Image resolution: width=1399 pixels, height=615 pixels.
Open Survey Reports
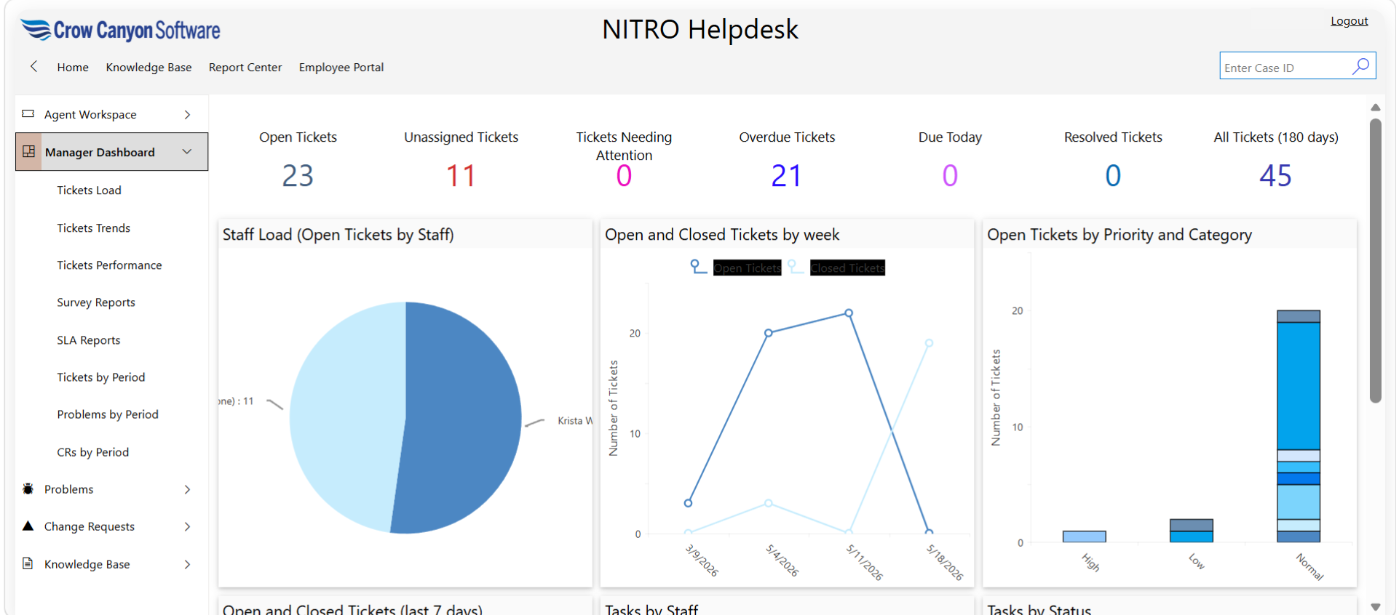96,302
